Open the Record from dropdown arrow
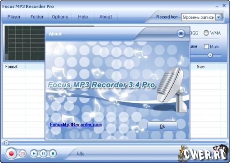Viewport: 230px width, 163px height. click(218, 17)
